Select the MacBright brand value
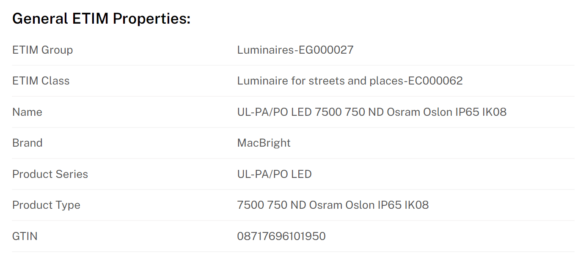Viewport: 586px width, 262px height. pyautogui.click(x=264, y=143)
